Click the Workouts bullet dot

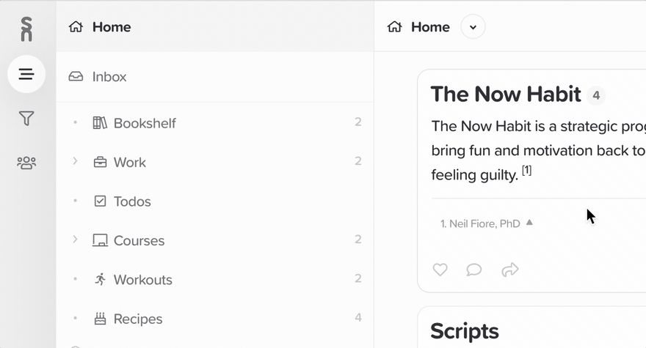(75, 278)
